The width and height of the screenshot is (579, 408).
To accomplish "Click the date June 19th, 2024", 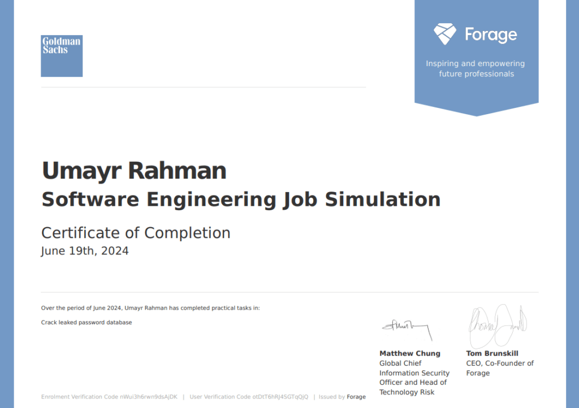I will 85,251.
